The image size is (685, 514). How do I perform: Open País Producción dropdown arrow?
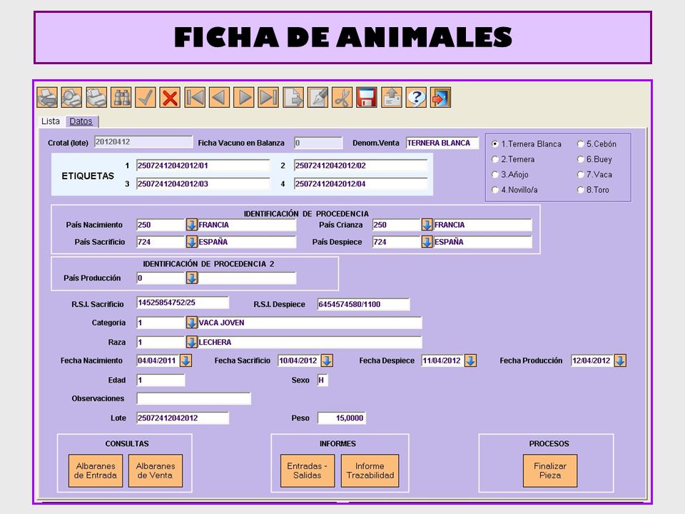[192, 278]
